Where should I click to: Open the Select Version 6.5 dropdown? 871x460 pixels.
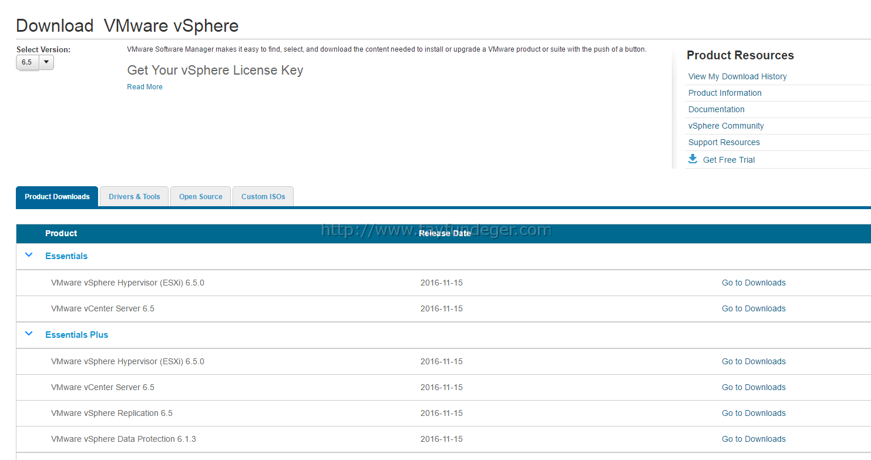coord(35,62)
